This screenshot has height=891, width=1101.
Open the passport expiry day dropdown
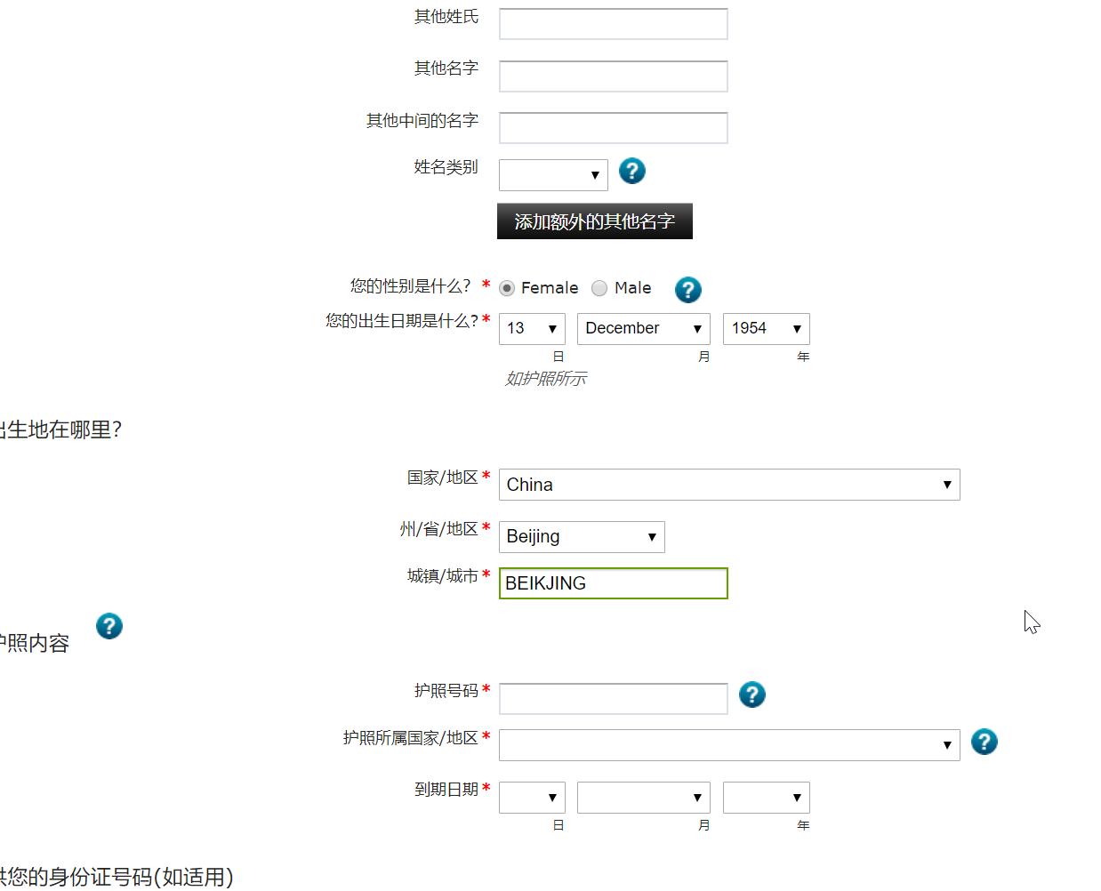[531, 797]
